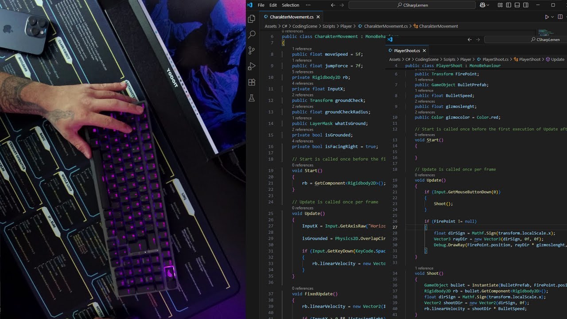Open the Extensions view
The height and width of the screenshot is (319, 567).
point(252,82)
